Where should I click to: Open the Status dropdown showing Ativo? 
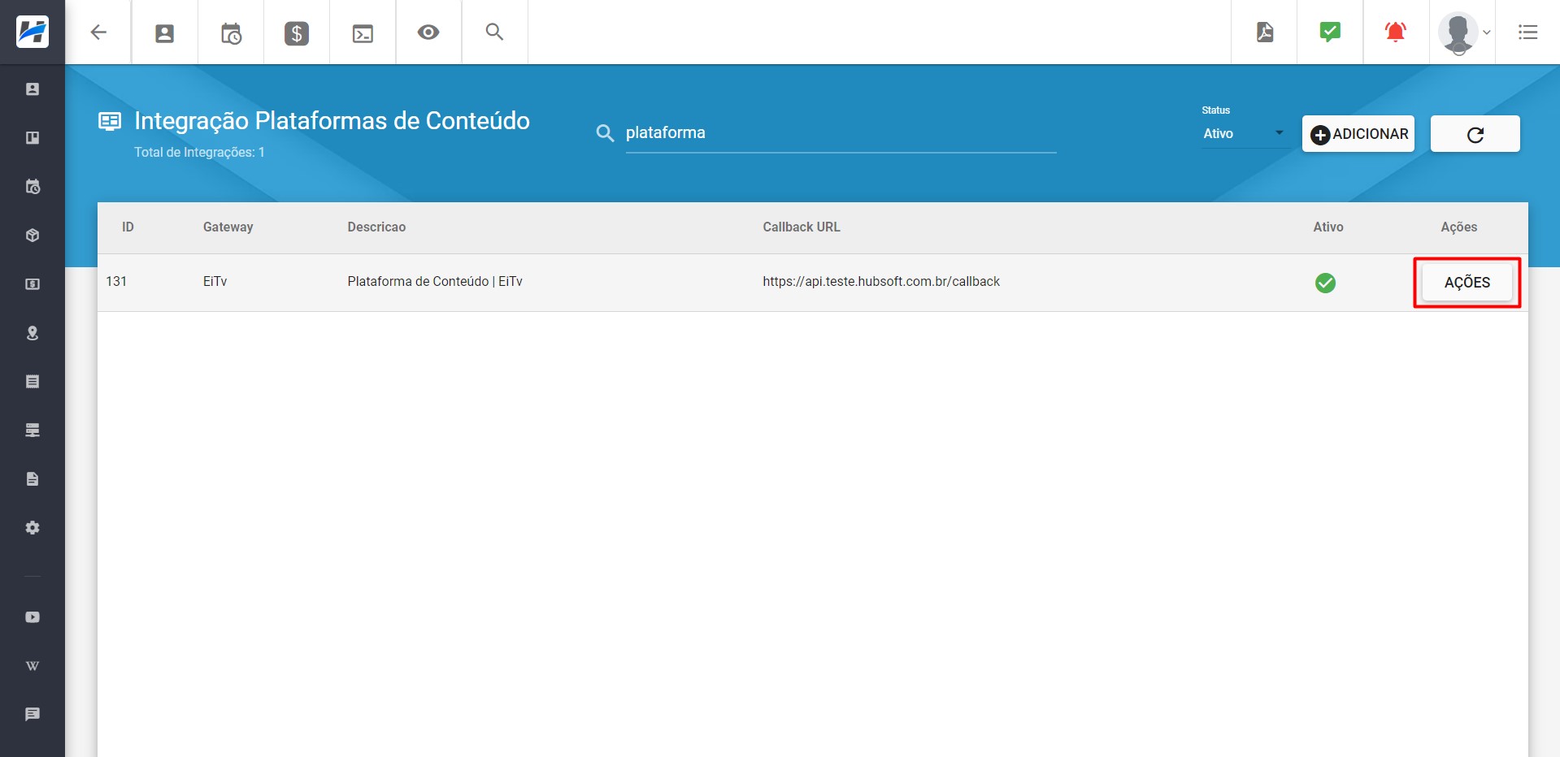tap(1244, 133)
